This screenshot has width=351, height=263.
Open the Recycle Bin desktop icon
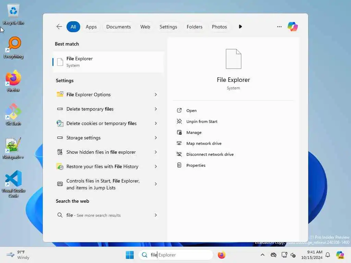coord(13,14)
